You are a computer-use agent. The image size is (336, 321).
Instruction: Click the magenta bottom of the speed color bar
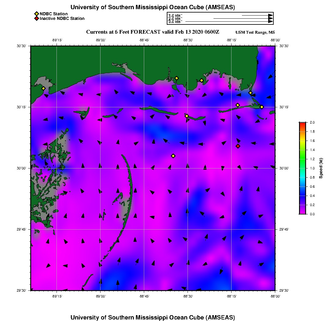tap(302, 212)
